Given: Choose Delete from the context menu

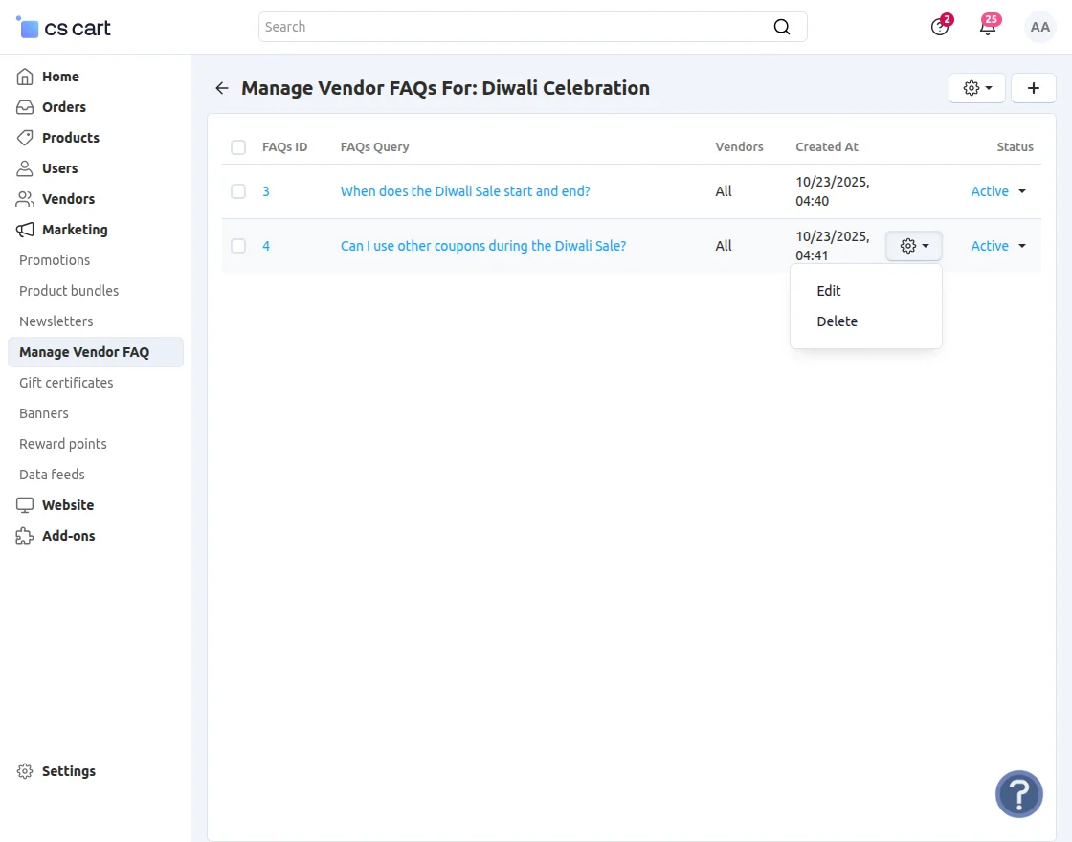Looking at the screenshot, I should coord(837,321).
